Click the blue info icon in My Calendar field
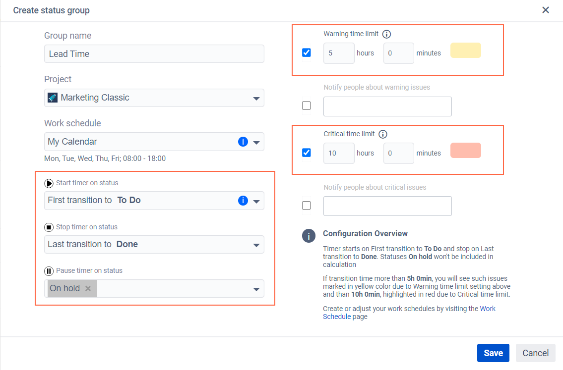563x370 pixels. 243,142
